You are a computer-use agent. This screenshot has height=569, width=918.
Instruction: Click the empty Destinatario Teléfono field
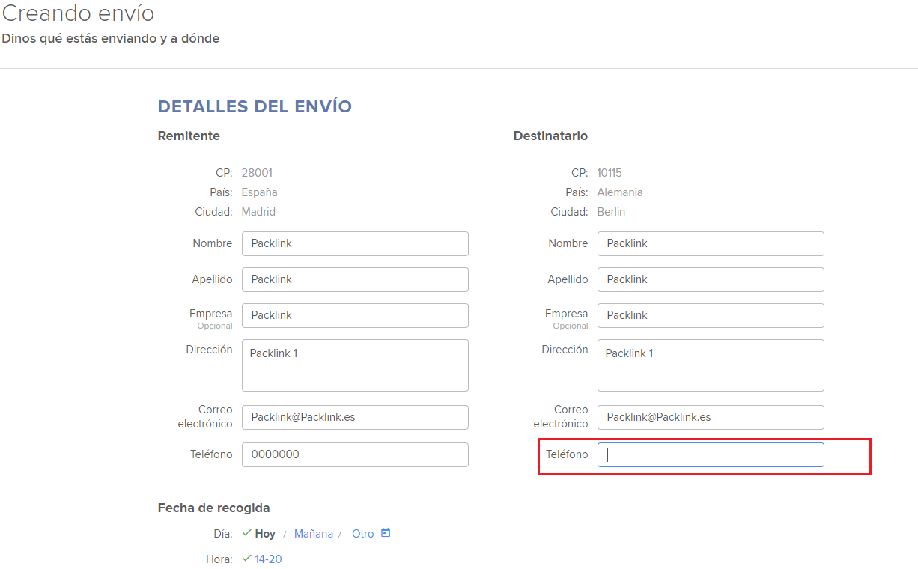click(x=711, y=454)
